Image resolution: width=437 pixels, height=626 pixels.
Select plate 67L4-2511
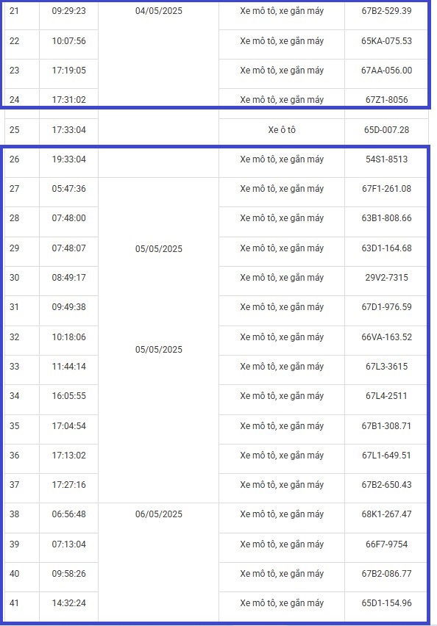point(386,396)
